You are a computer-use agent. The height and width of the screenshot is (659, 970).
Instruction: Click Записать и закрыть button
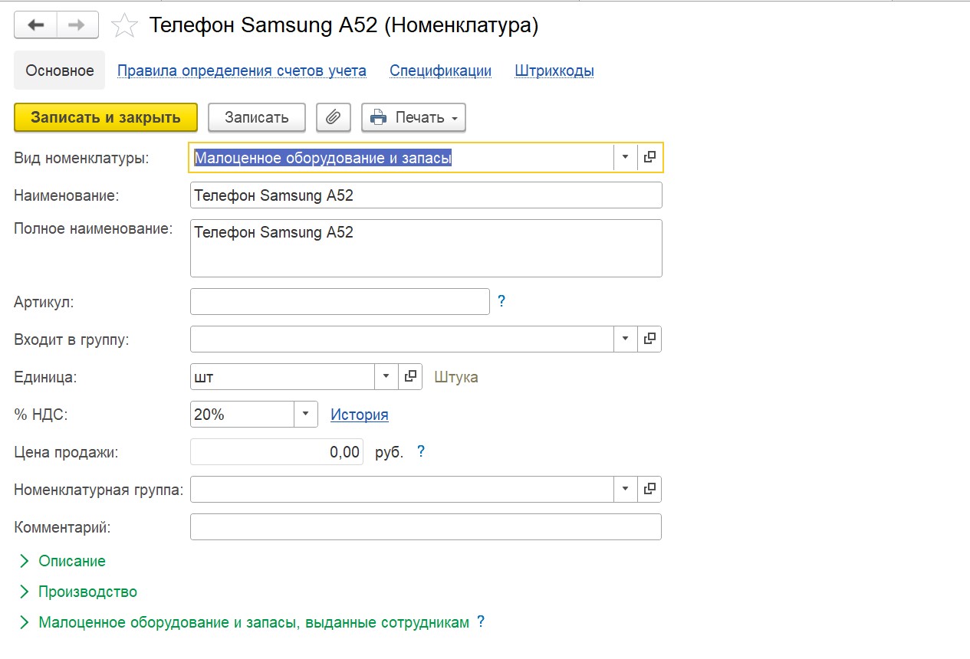click(x=106, y=117)
